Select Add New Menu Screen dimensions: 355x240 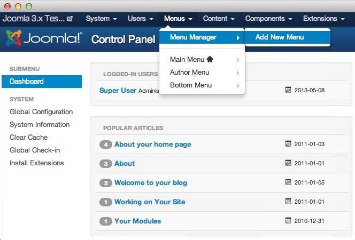tap(280, 37)
